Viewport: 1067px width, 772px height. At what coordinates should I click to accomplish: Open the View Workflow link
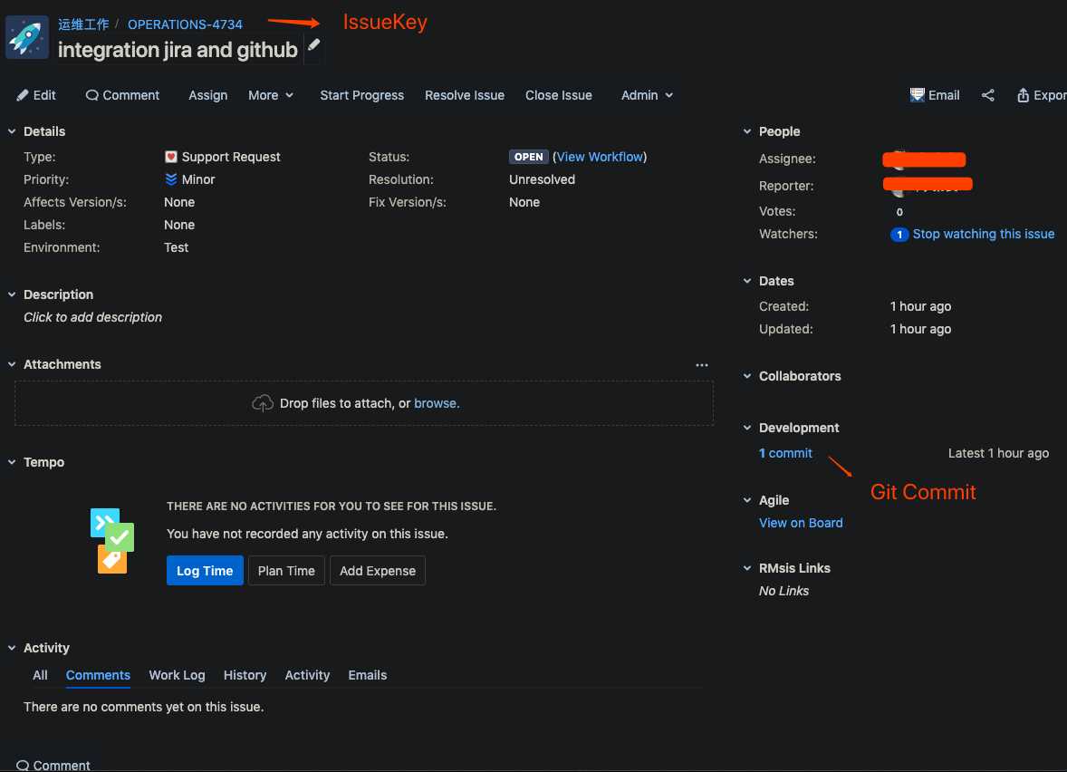coord(600,158)
